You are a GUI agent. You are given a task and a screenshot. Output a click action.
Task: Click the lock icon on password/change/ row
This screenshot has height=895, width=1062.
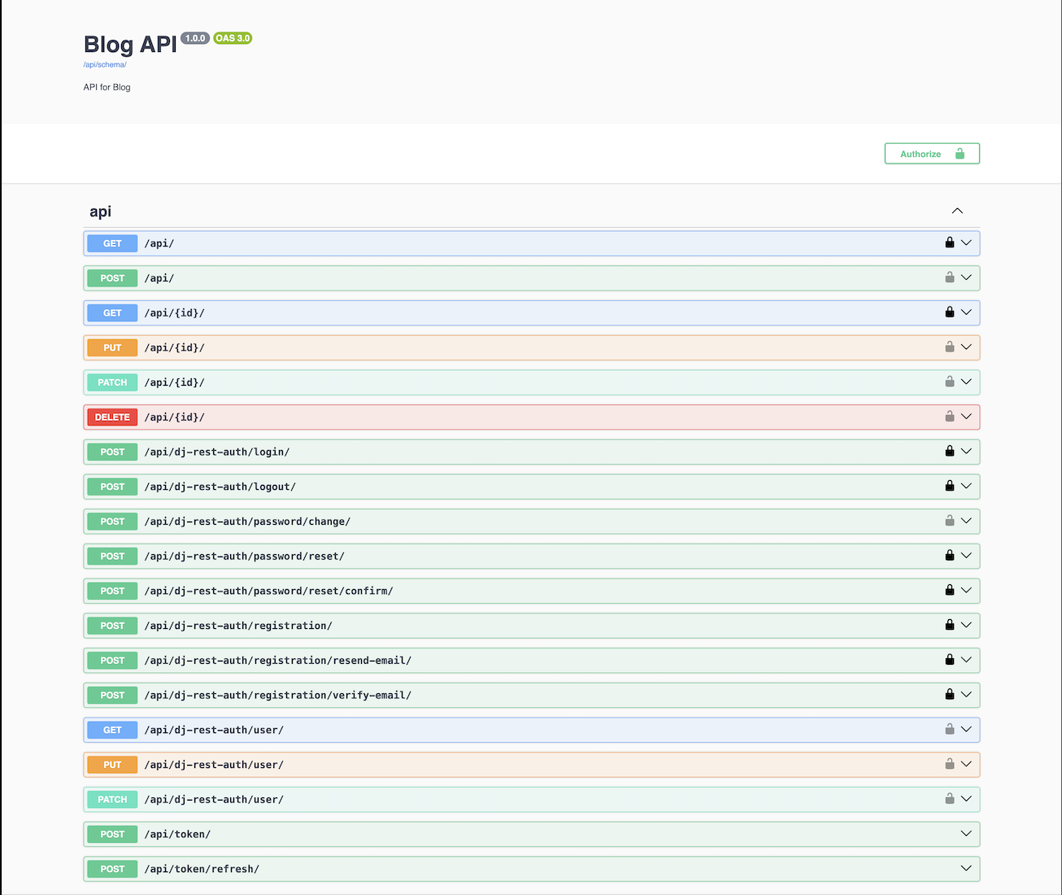point(949,521)
